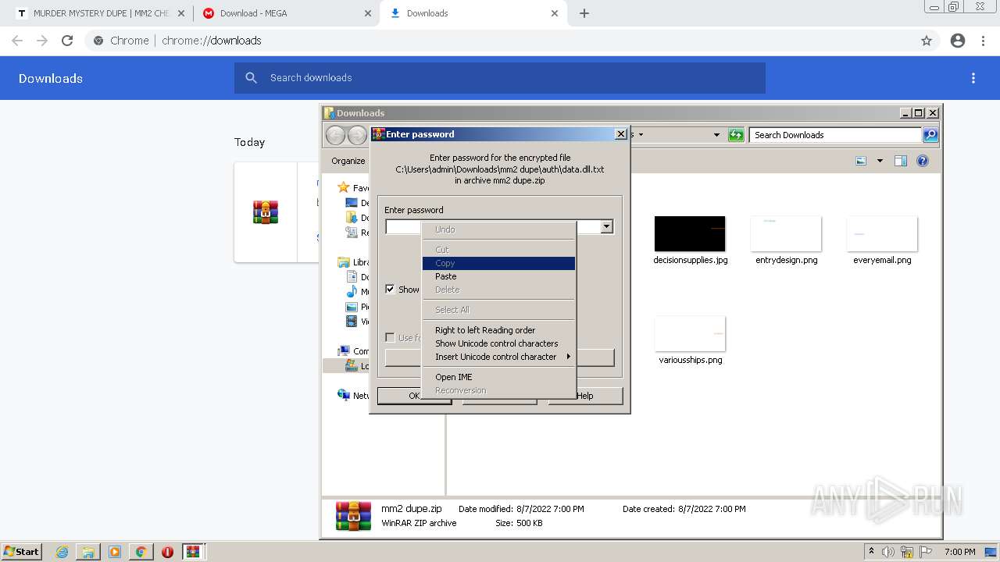Screen dimensions: 1000x562
Task: Open the Action Center flag icon
Action: click(x=925, y=552)
